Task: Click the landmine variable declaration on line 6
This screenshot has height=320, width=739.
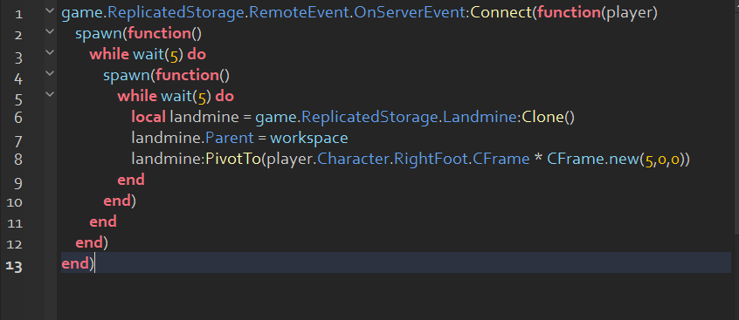Action: click(x=204, y=117)
